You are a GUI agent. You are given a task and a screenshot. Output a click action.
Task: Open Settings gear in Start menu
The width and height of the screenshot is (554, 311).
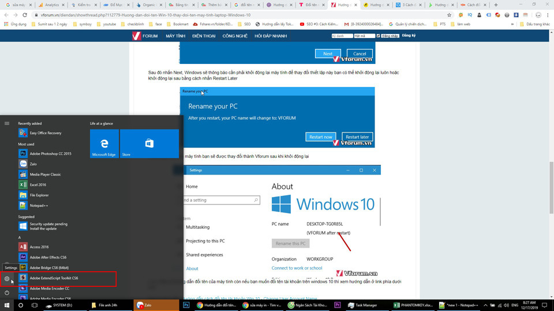tap(7, 279)
